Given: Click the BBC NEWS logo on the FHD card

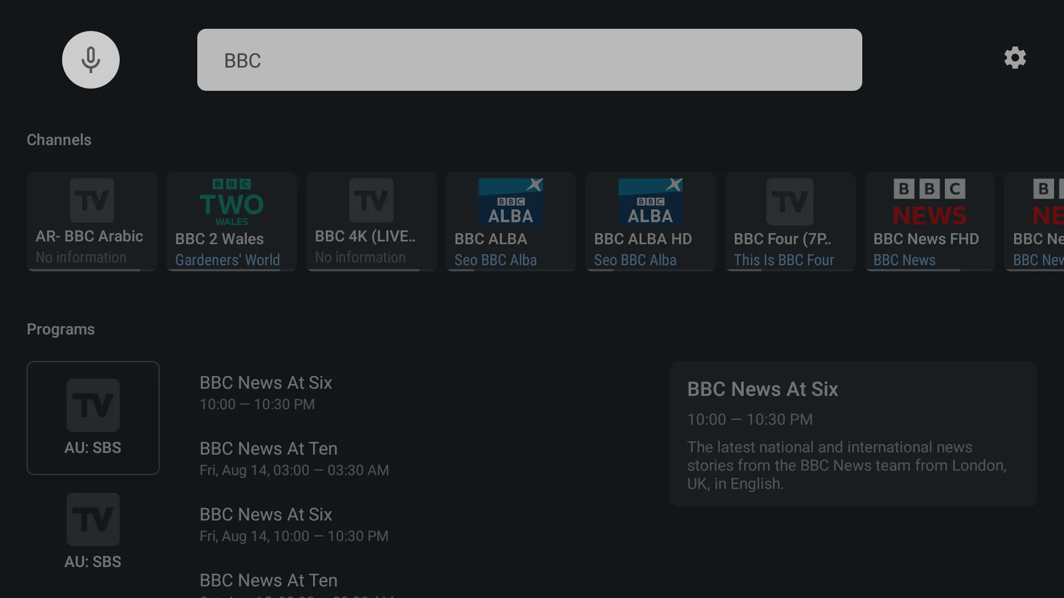Looking at the screenshot, I should tap(930, 202).
